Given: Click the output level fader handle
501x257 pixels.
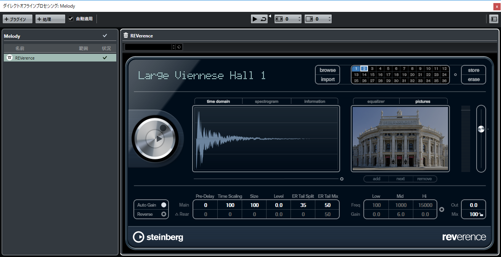Looking at the screenshot, I should [x=481, y=129].
